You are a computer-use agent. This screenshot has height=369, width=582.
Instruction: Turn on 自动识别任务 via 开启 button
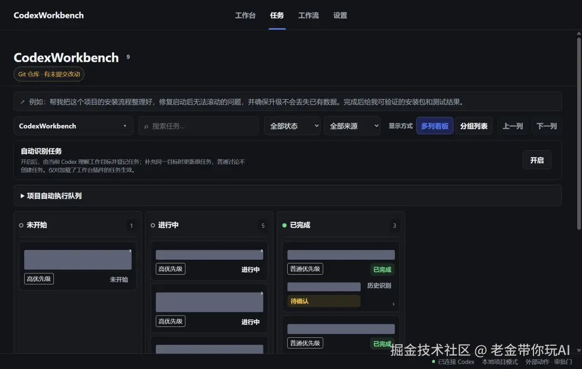537,160
